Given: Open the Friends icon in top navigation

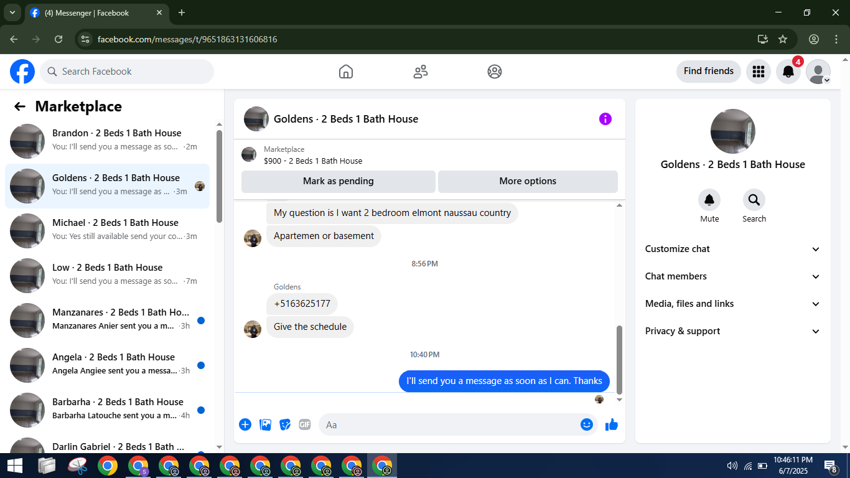Looking at the screenshot, I should tap(421, 72).
